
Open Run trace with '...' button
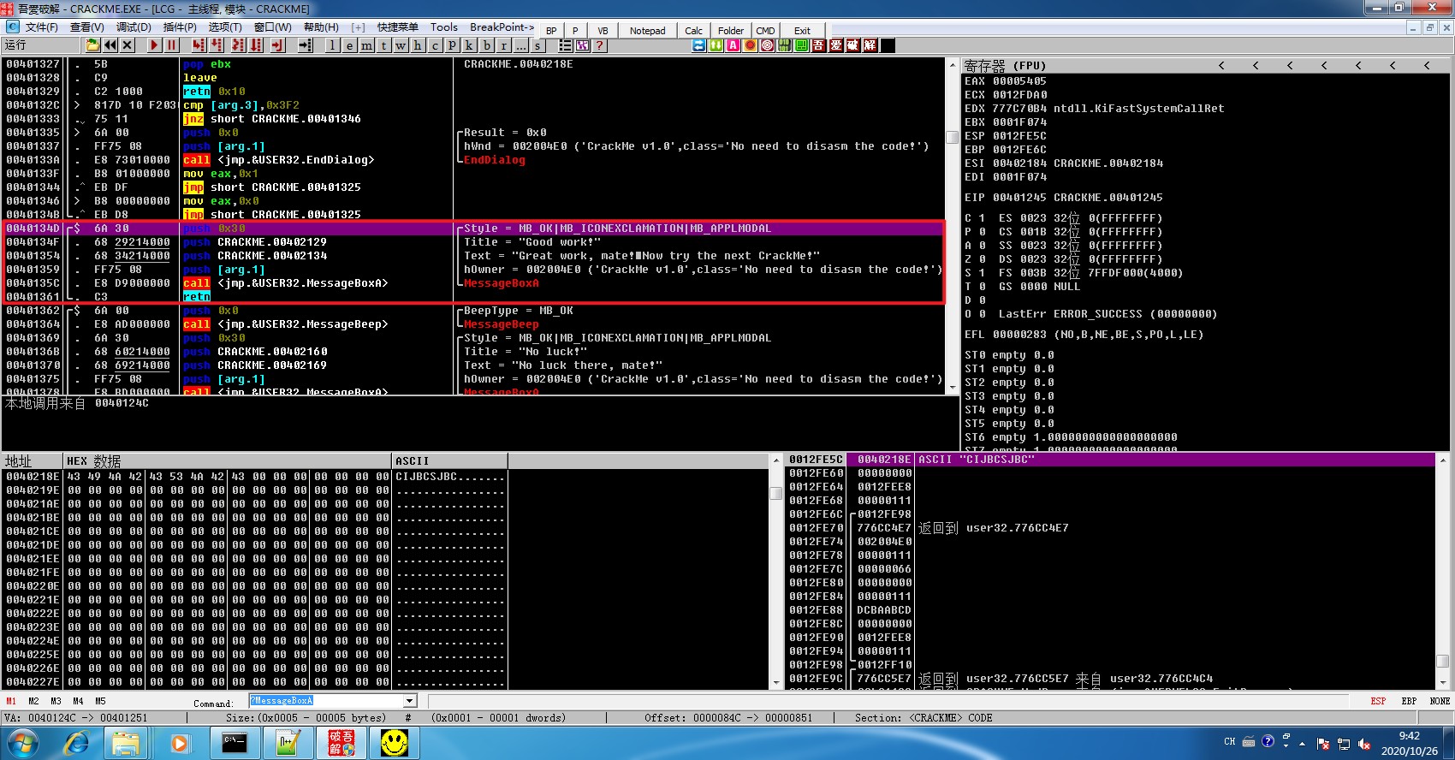(520, 45)
